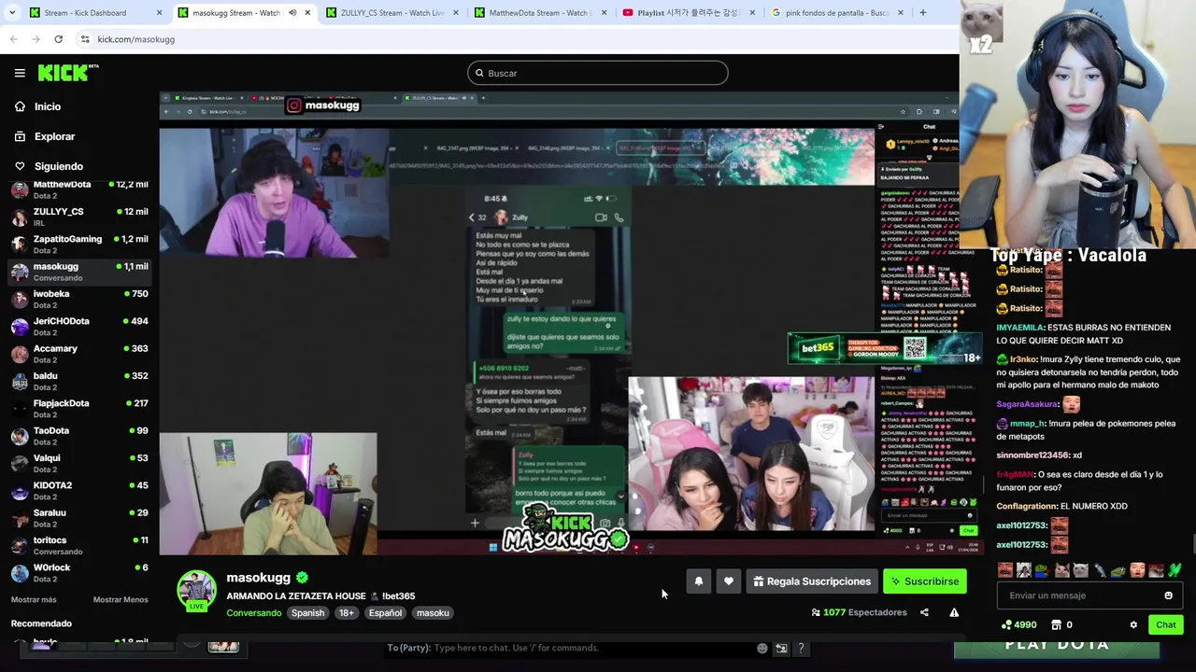Open iwobeka channel in sidebar
1196x672 pixels.
click(79, 299)
